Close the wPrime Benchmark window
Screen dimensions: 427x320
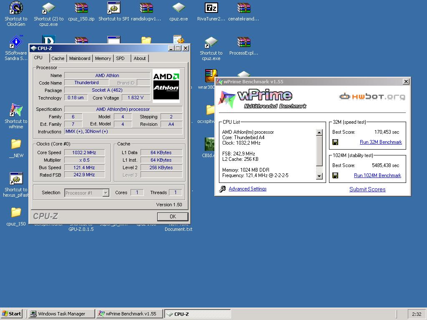pyautogui.click(x=406, y=81)
